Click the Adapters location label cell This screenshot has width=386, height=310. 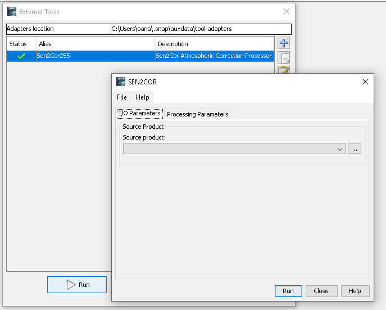pos(58,29)
